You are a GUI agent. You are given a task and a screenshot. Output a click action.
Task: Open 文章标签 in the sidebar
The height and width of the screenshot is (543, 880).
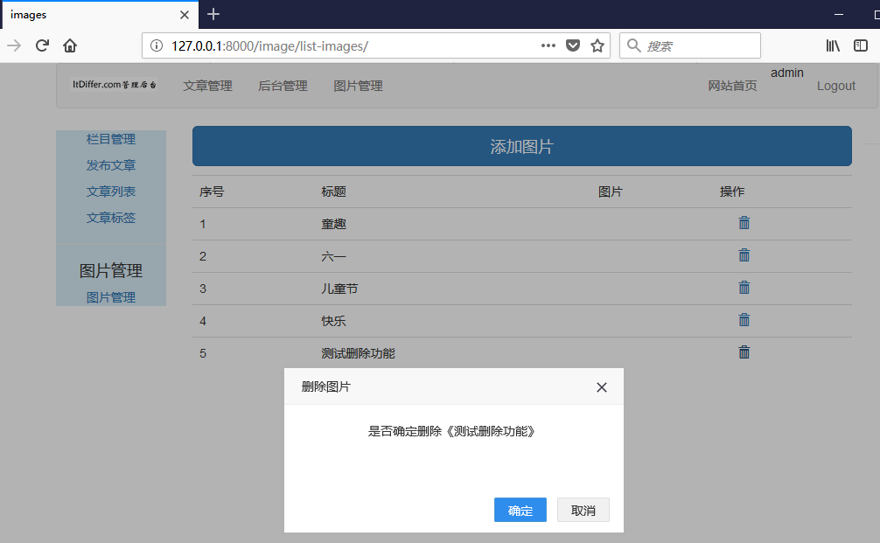click(110, 218)
